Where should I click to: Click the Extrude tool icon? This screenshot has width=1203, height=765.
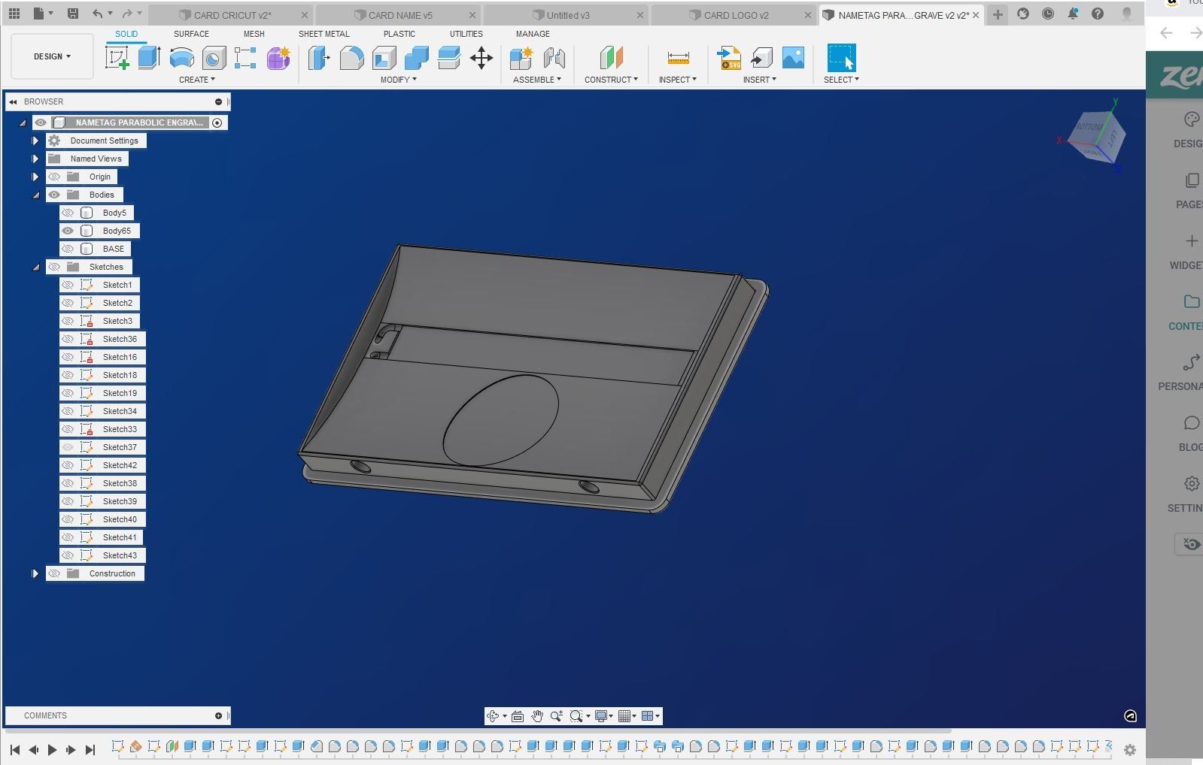tap(149, 58)
